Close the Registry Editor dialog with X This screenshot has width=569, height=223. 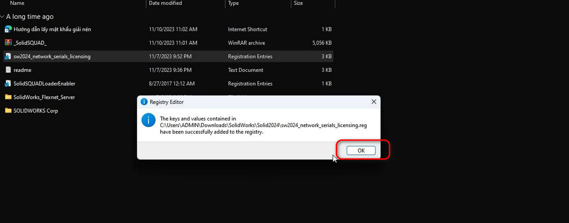[374, 102]
